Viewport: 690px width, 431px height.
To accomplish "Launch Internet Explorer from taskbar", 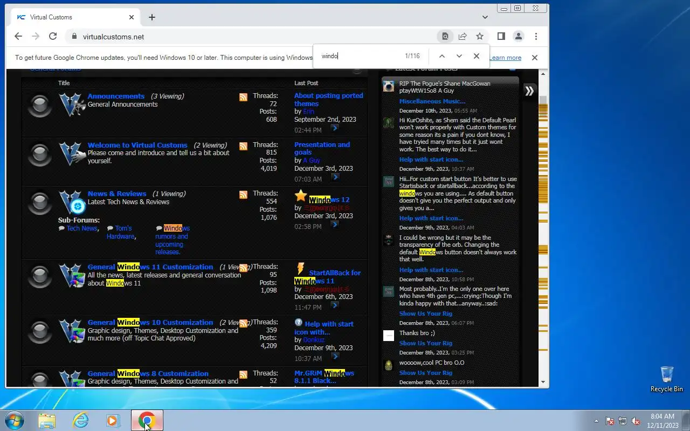I will point(80,420).
